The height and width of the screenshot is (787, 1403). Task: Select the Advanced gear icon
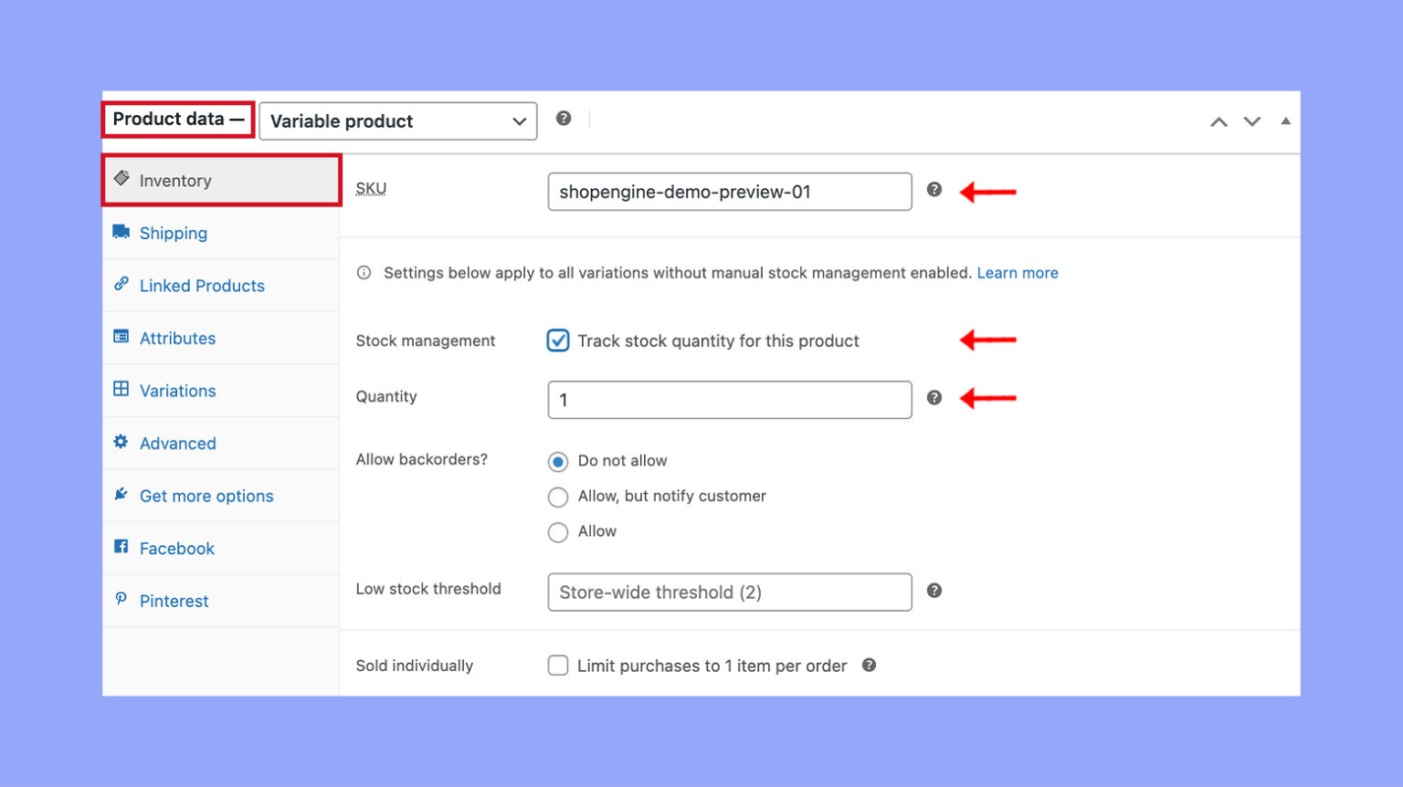pos(121,443)
